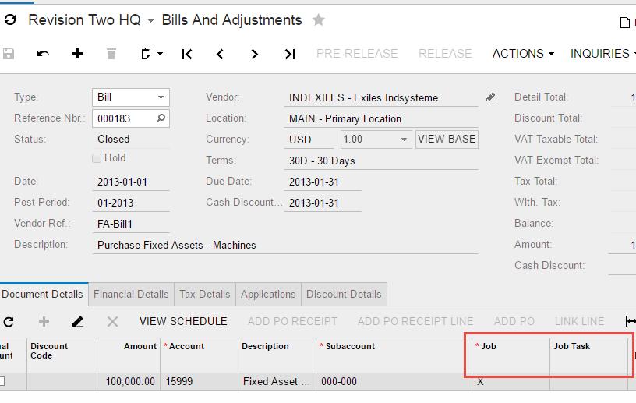This screenshot has height=403, width=636.
Task: Click the Job column header
Action: pos(511,355)
